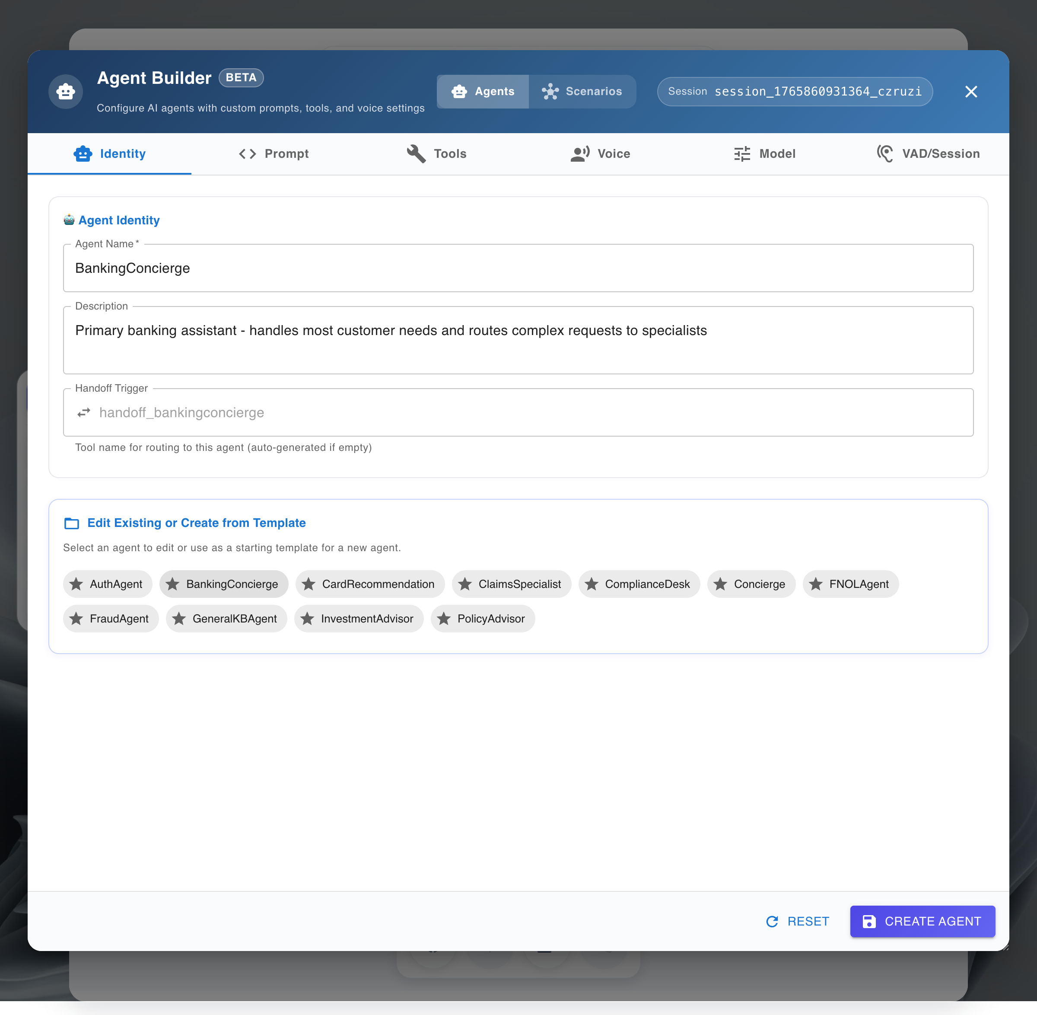Click the small robot icon beside Agent Identity
This screenshot has width=1037, height=1015.
(x=69, y=220)
